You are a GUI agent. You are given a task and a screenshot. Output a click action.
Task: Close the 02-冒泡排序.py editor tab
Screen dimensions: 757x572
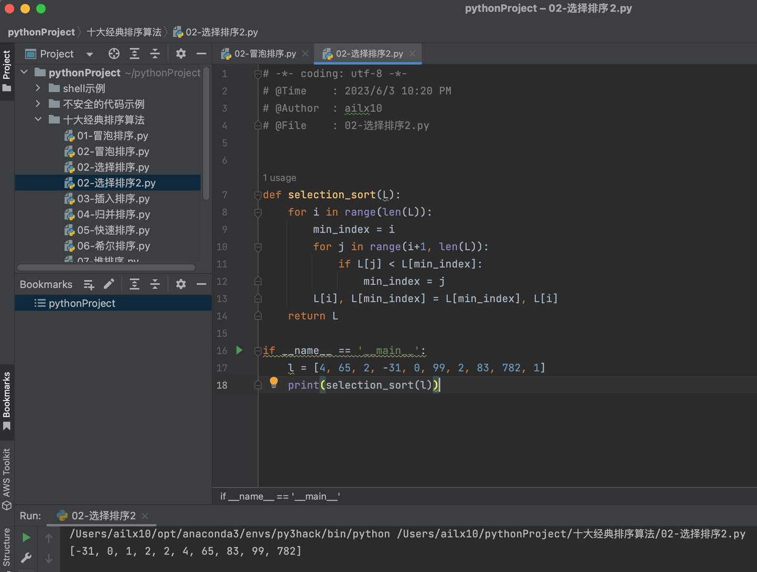[x=305, y=54]
